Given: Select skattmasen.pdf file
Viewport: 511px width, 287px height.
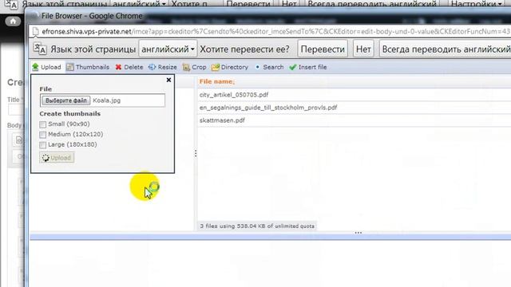Looking at the screenshot, I should click(222, 120).
